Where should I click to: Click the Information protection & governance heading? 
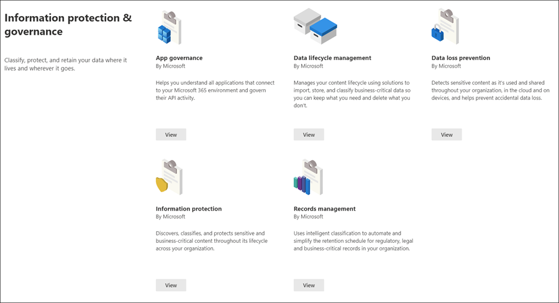click(68, 25)
